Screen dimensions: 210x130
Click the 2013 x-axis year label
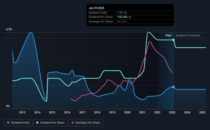point(22,112)
